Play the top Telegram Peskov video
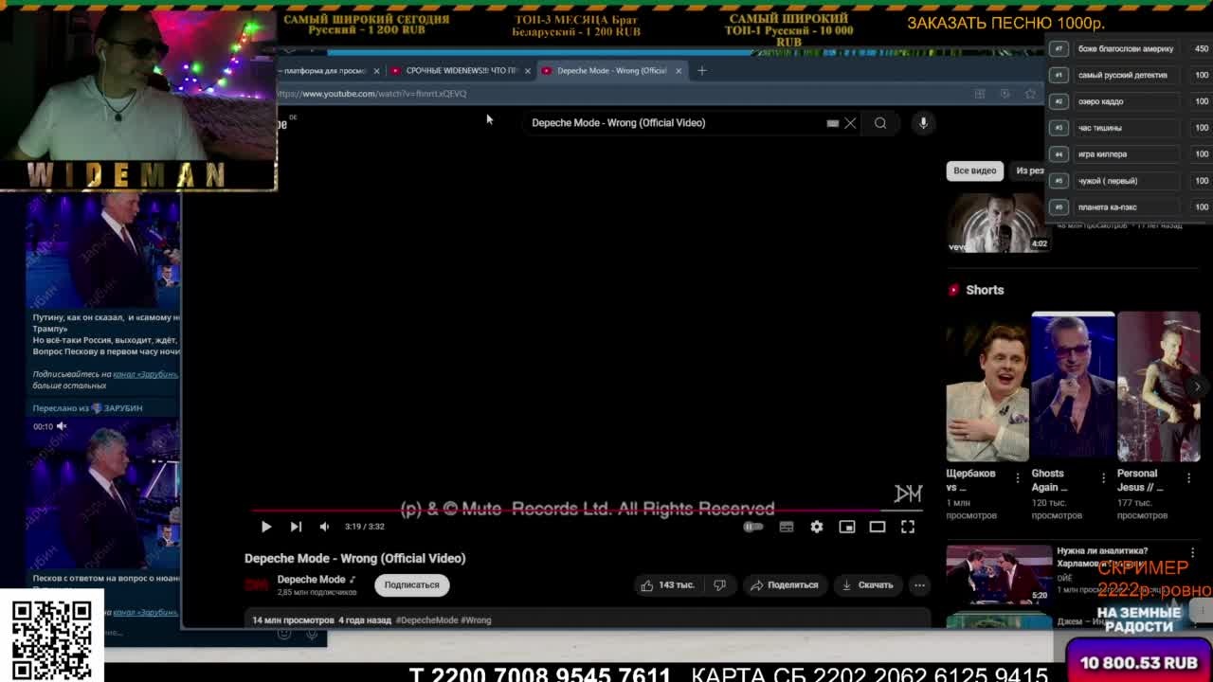Screen dimensions: 1213x682 [x=104, y=249]
